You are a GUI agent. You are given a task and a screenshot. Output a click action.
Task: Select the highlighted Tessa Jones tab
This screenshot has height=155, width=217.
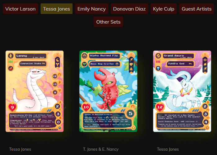coord(56,9)
